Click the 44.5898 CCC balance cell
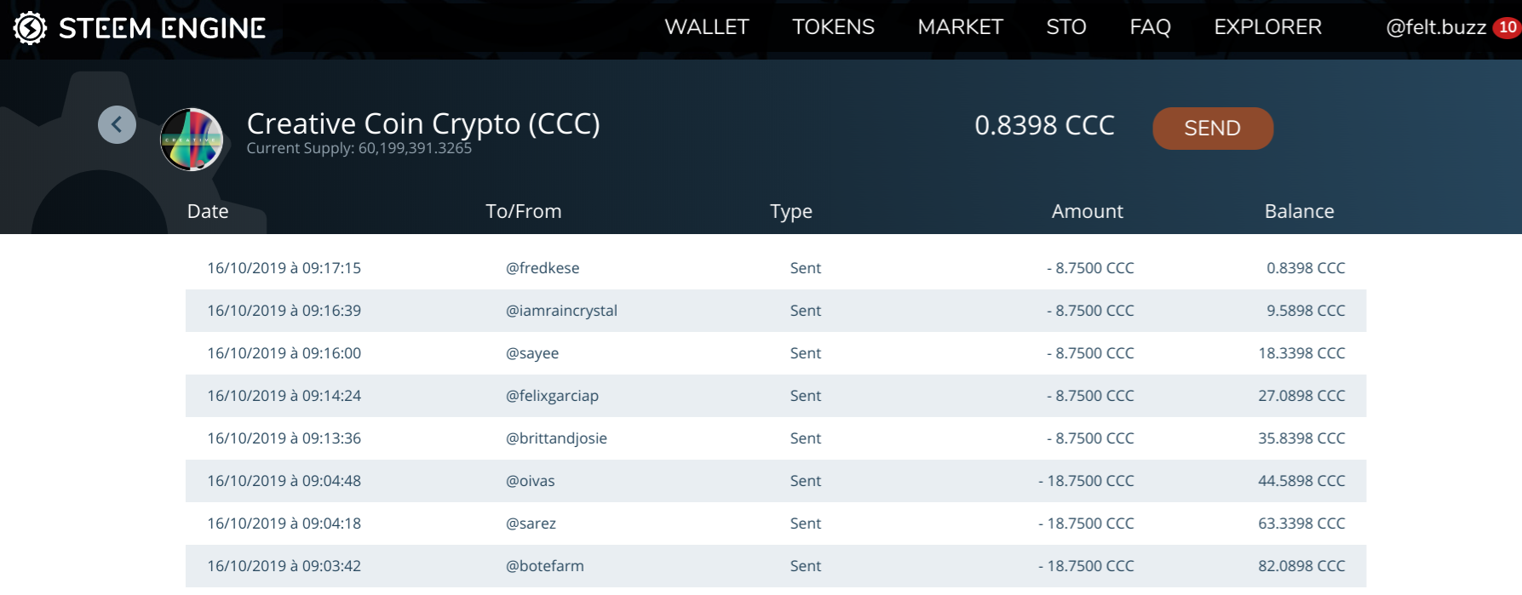This screenshot has height=595, width=1522. tap(1301, 481)
